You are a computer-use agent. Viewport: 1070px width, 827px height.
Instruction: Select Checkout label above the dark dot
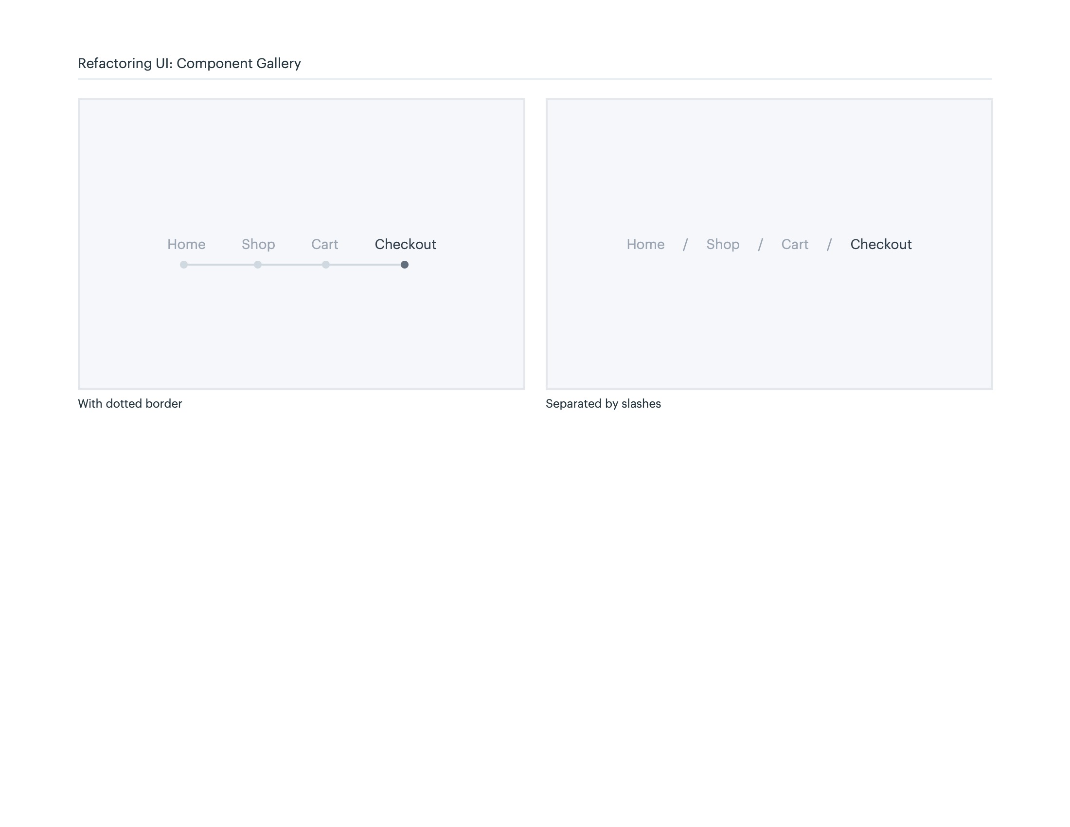[405, 244]
